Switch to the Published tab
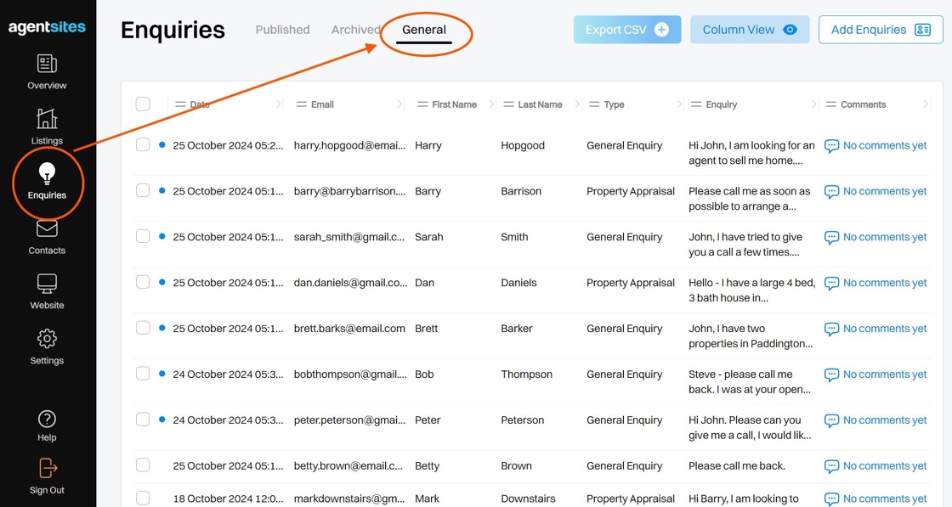This screenshot has height=507, width=952. point(282,30)
